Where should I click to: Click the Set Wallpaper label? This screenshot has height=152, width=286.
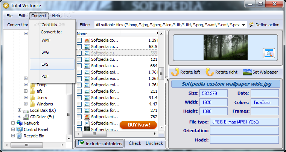coord(265,72)
